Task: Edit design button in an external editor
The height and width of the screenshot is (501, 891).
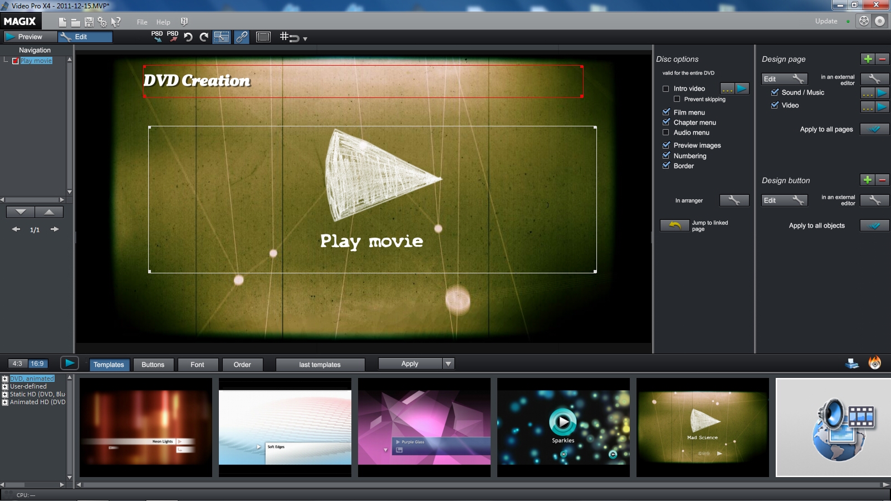Action: pos(874,200)
